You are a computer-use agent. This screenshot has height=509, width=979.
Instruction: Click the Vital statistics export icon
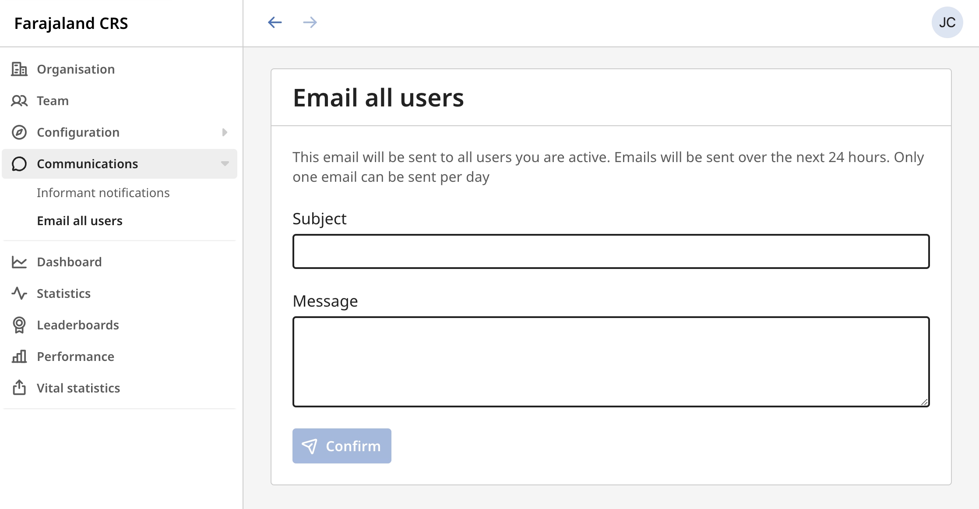tap(19, 388)
